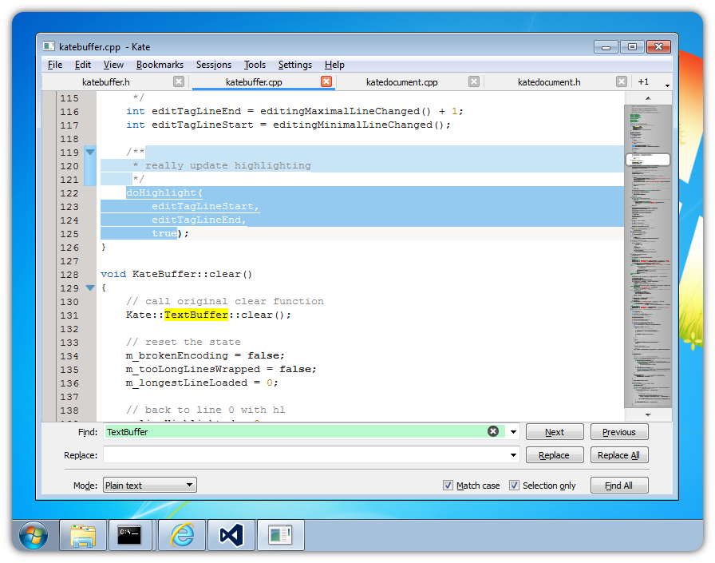Click the minimap scroll position indicator

coord(647,159)
